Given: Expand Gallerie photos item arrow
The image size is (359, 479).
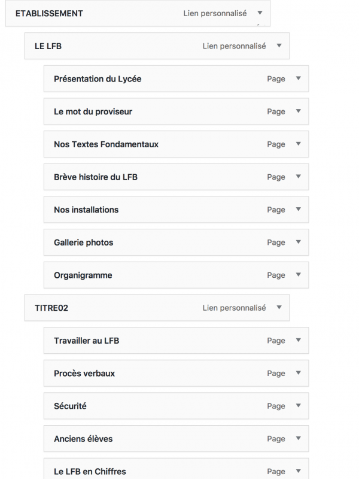Looking at the screenshot, I should pyautogui.click(x=298, y=242).
